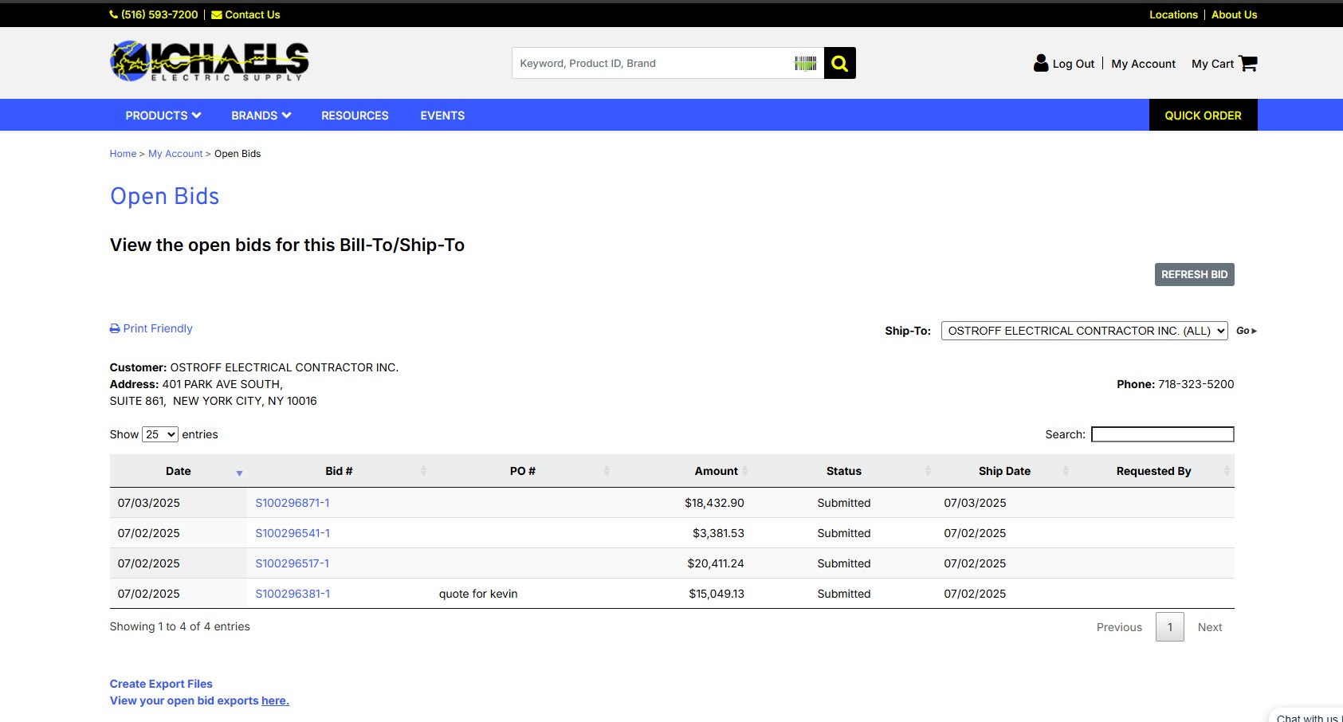Click the $20,411.24 amount cell
This screenshot has width=1343, height=722.
coord(716,563)
